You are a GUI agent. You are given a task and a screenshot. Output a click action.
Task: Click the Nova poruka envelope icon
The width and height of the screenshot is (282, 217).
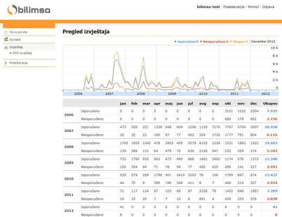(6, 32)
